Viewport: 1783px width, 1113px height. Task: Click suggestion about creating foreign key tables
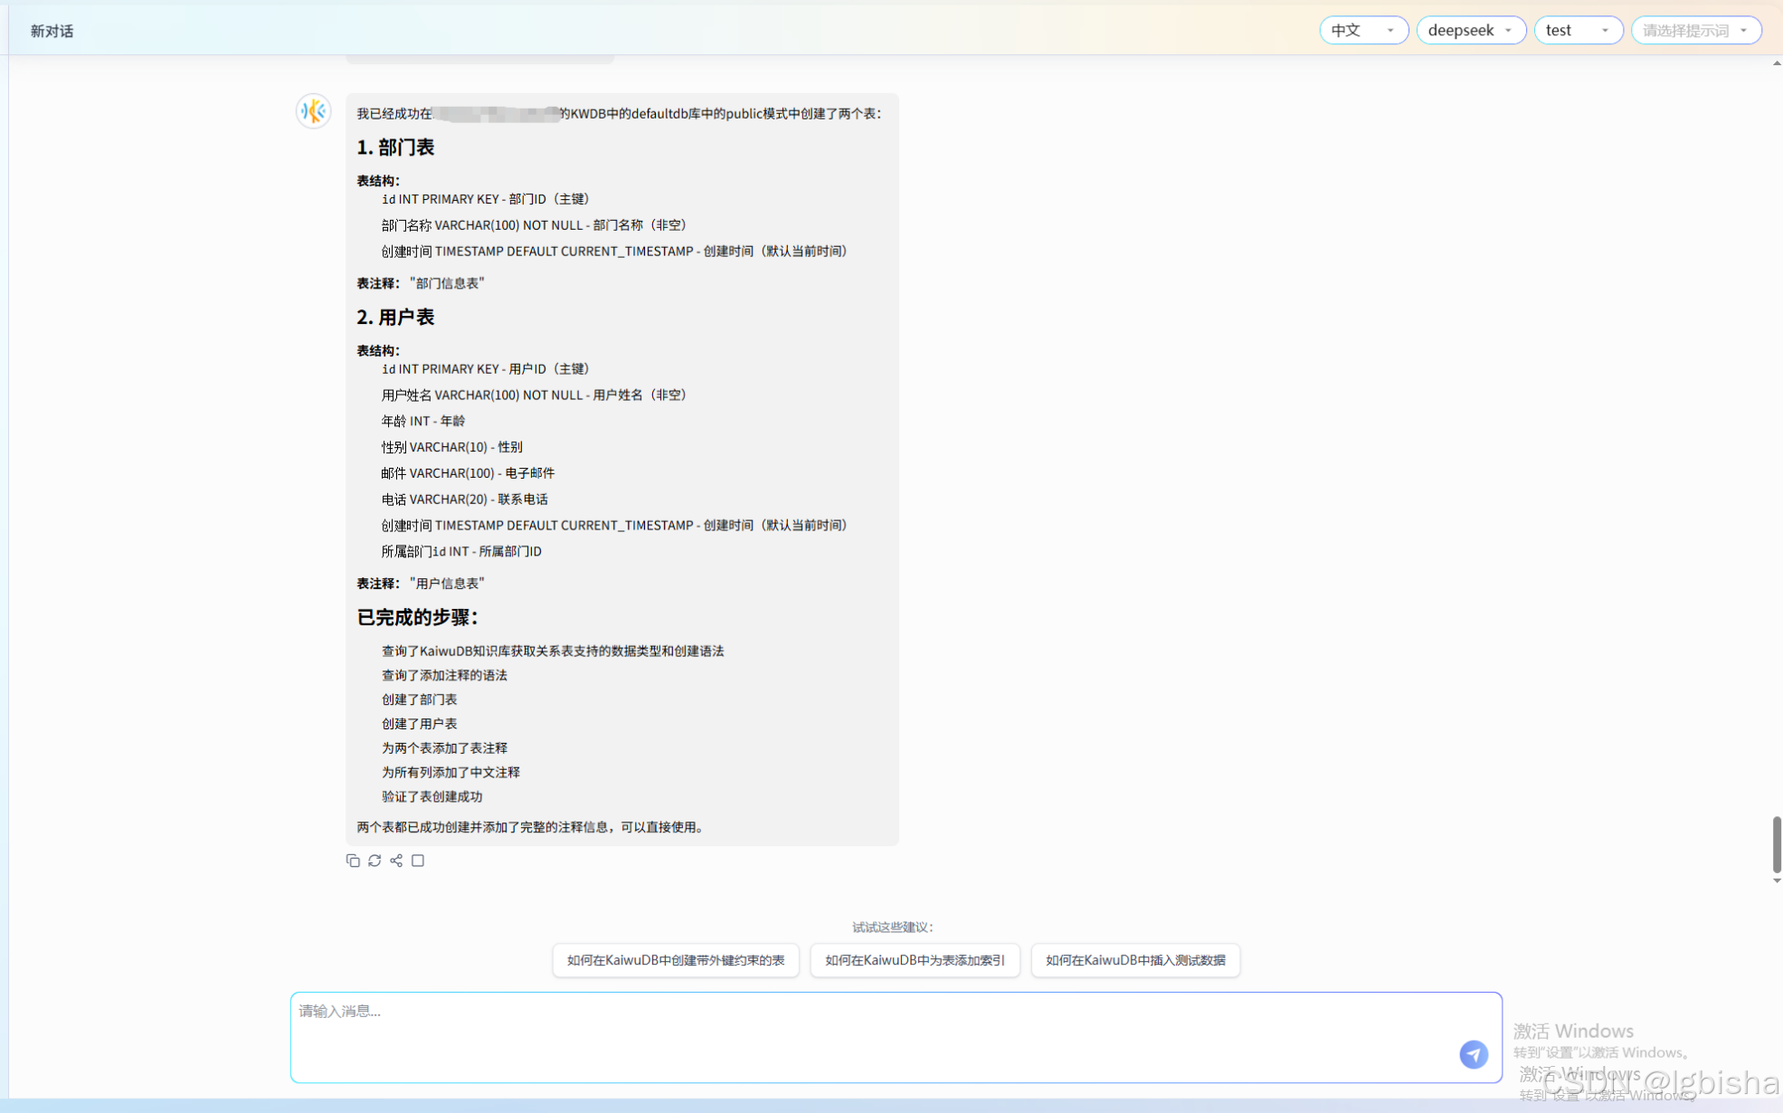(x=675, y=960)
